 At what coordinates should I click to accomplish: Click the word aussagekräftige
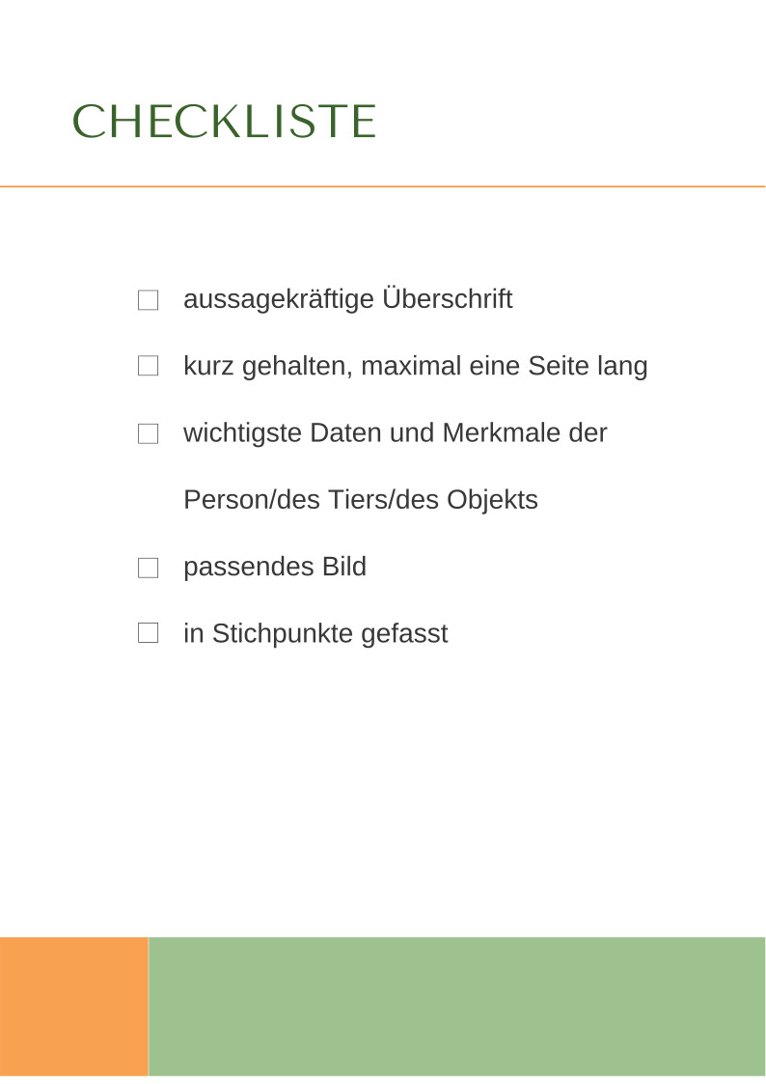pyautogui.click(x=279, y=300)
